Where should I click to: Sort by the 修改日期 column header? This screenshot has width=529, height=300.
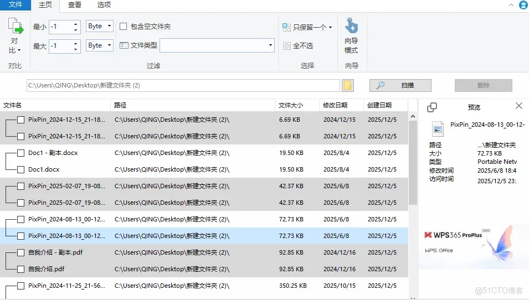(341, 105)
